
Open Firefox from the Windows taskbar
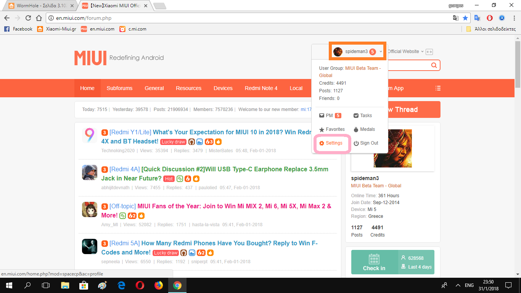(x=159, y=285)
